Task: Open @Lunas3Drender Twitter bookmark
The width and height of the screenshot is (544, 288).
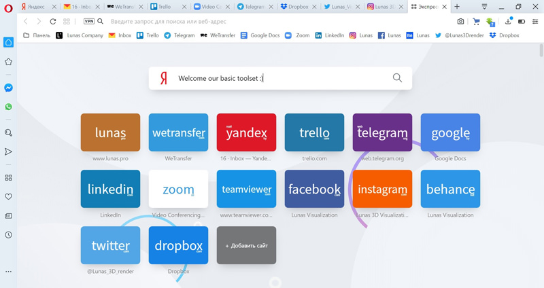Action: [x=460, y=35]
